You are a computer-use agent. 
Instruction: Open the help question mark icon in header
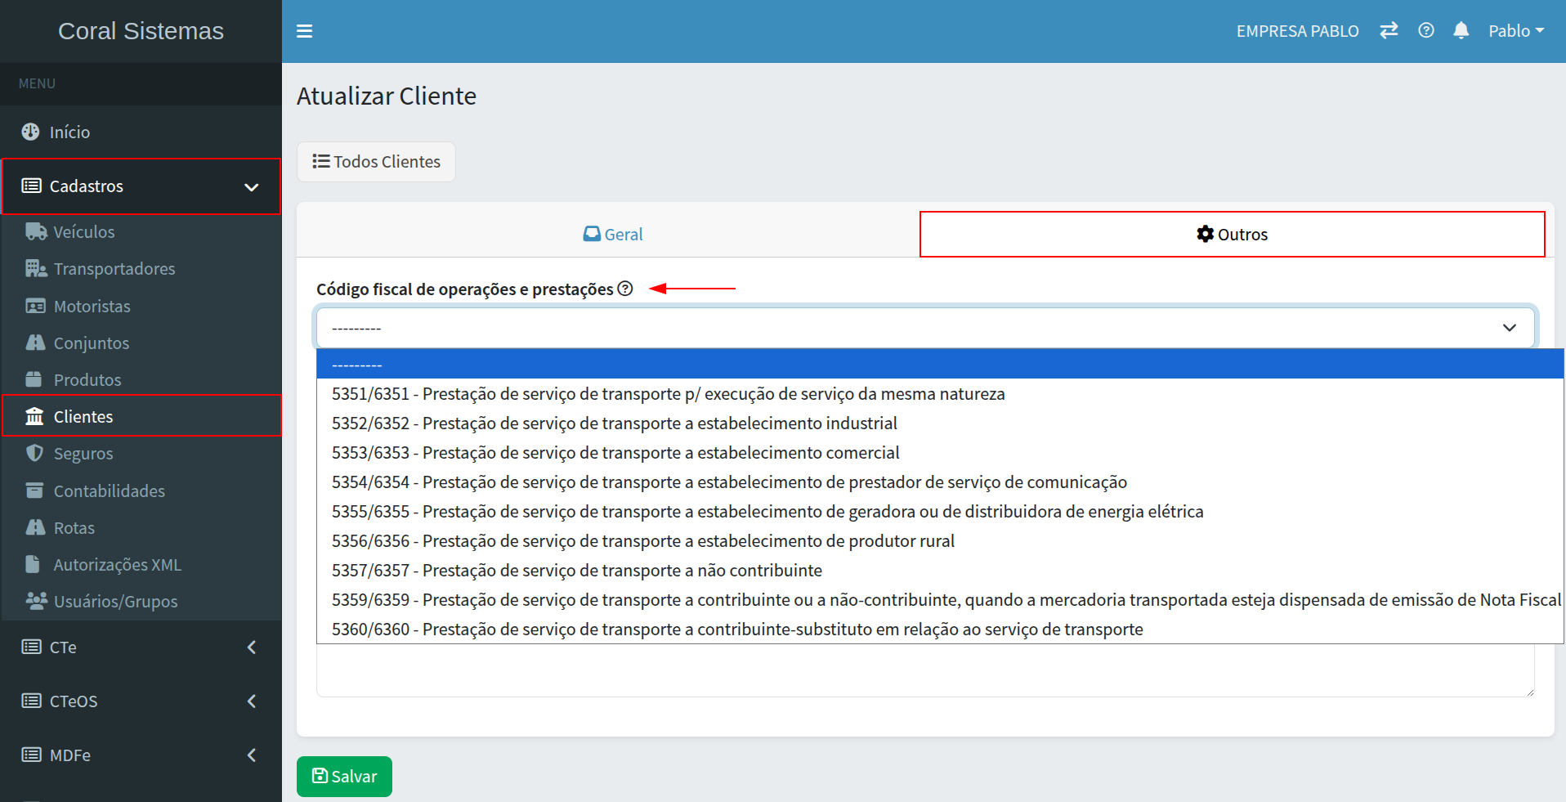click(1426, 31)
